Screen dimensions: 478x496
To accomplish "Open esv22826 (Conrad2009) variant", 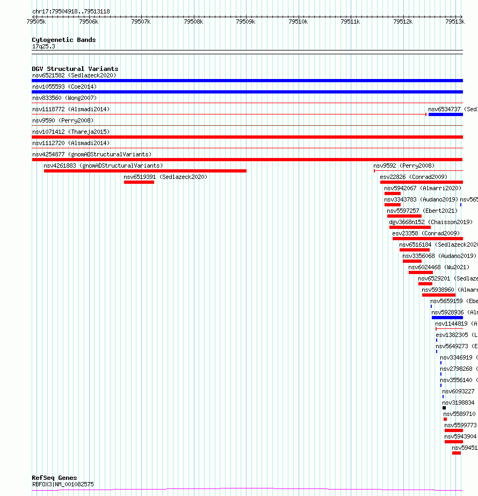I will click(x=414, y=177).
